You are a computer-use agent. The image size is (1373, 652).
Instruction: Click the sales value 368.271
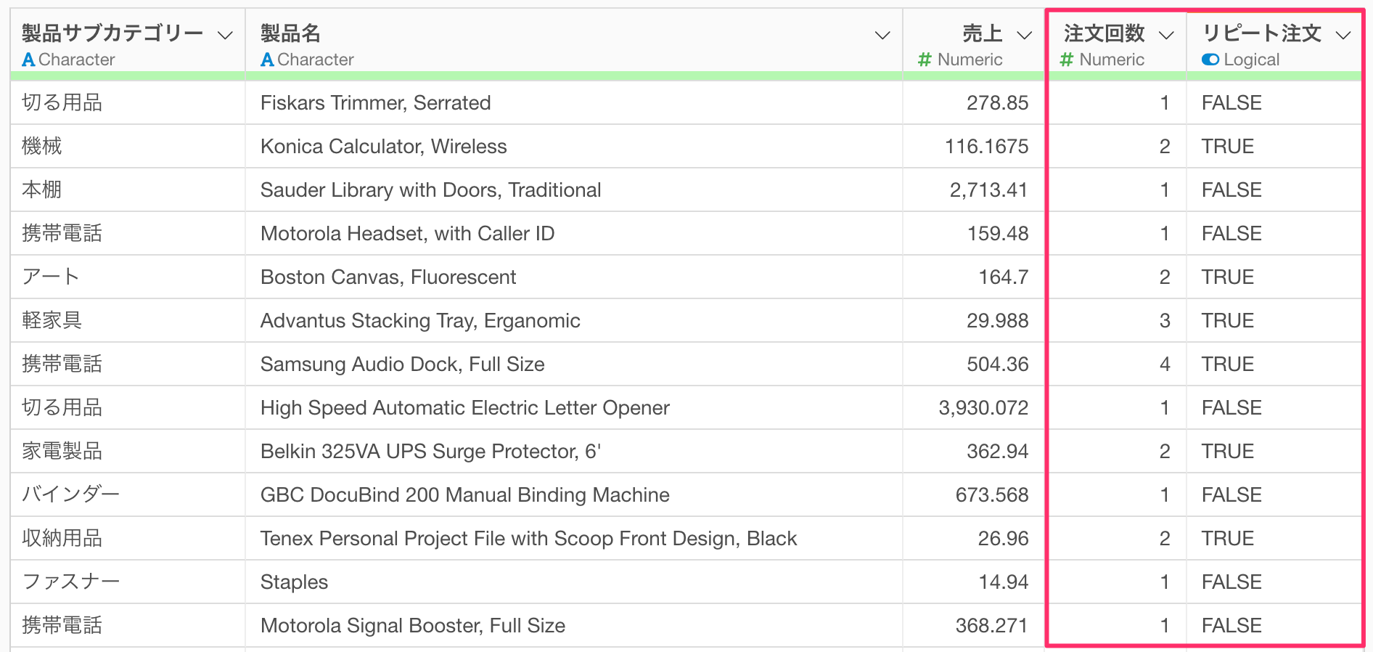[991, 626]
